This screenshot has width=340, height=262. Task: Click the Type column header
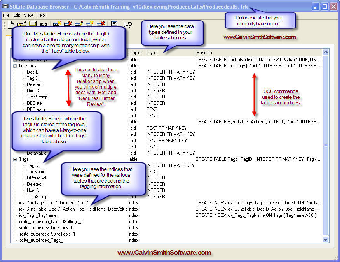(x=170, y=53)
